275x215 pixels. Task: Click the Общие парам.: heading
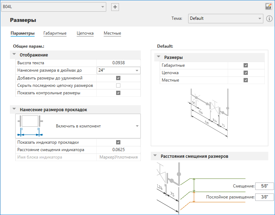coord(29,46)
